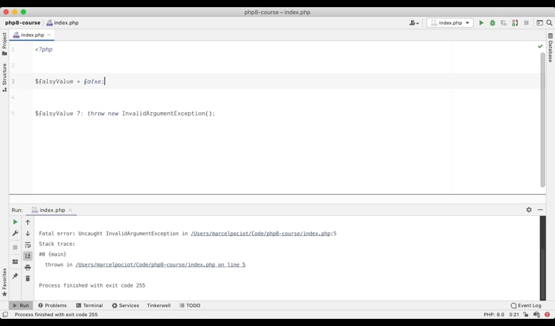555x326 pixels.
Task: Open the Services tool window
Action: (x=125, y=305)
